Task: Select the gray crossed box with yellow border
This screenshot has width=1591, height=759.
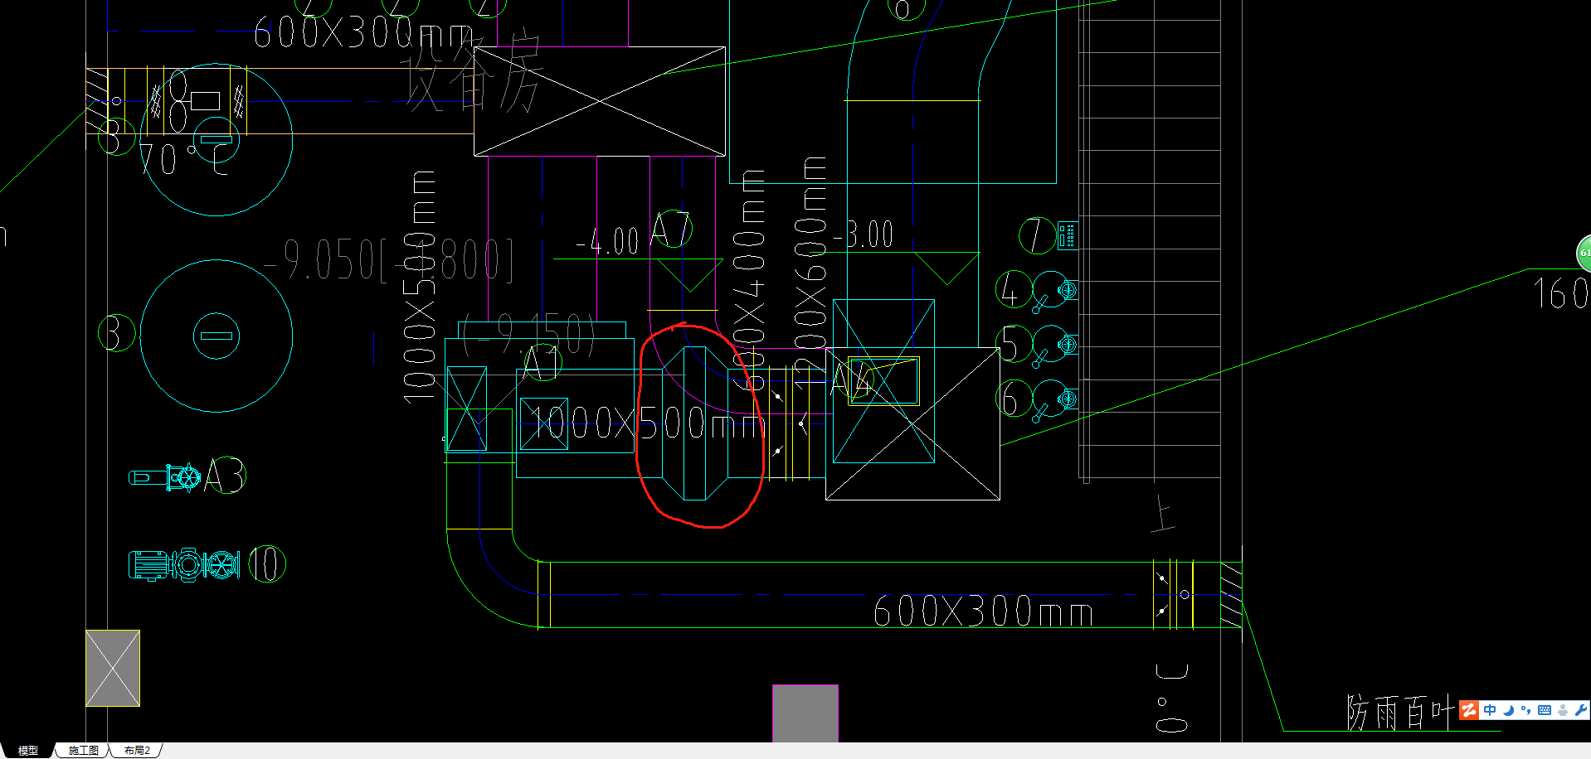Action: [113, 669]
